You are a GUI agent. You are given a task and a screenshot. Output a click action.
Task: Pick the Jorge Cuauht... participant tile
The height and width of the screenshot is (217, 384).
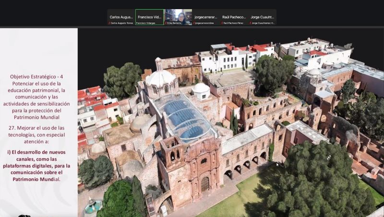click(x=263, y=17)
